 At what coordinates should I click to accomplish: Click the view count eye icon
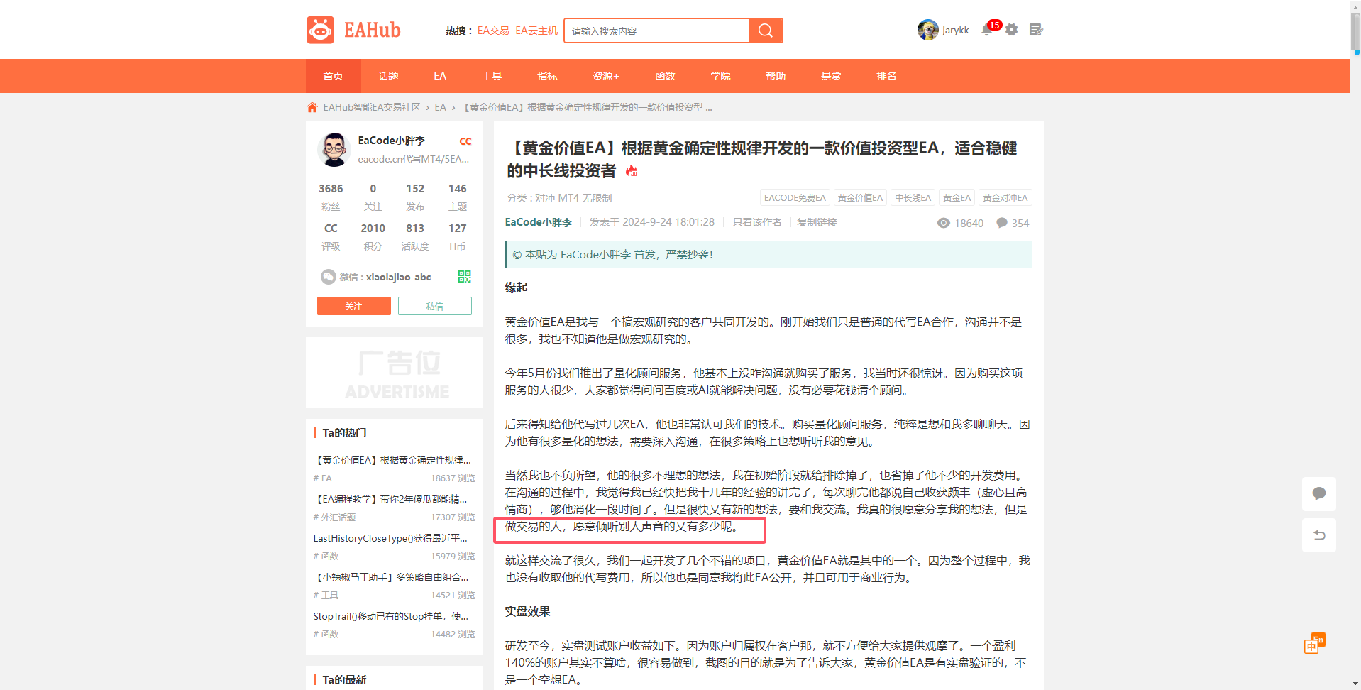point(943,223)
